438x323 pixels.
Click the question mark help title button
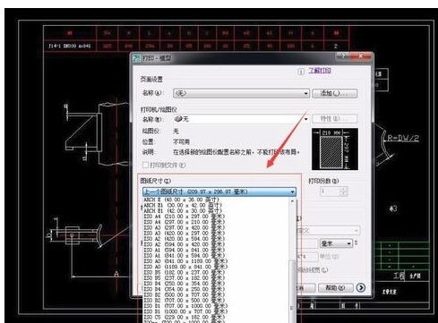click(343, 56)
